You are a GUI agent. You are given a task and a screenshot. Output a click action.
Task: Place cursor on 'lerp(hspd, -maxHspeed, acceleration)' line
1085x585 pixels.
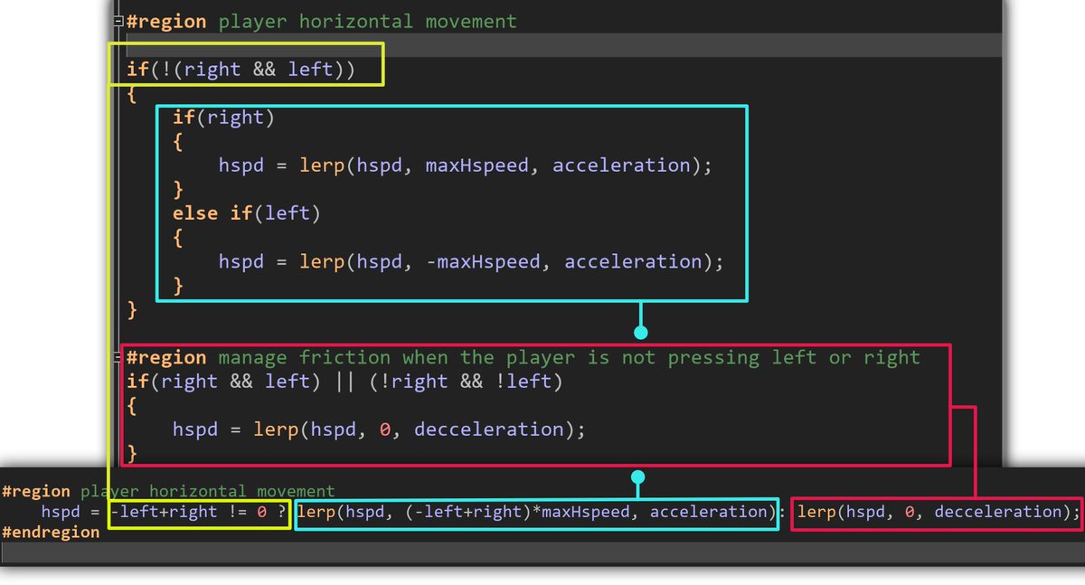coord(471,261)
